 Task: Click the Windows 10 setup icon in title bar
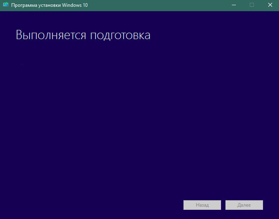pos(6,4)
